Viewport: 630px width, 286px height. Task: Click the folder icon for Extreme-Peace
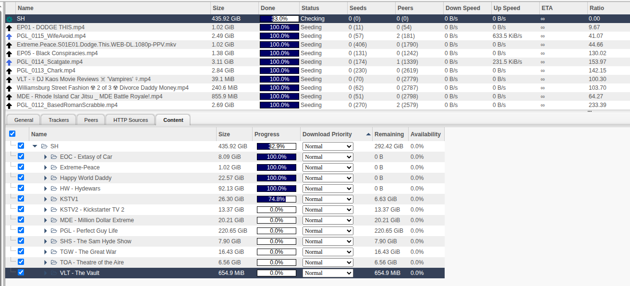pos(54,167)
